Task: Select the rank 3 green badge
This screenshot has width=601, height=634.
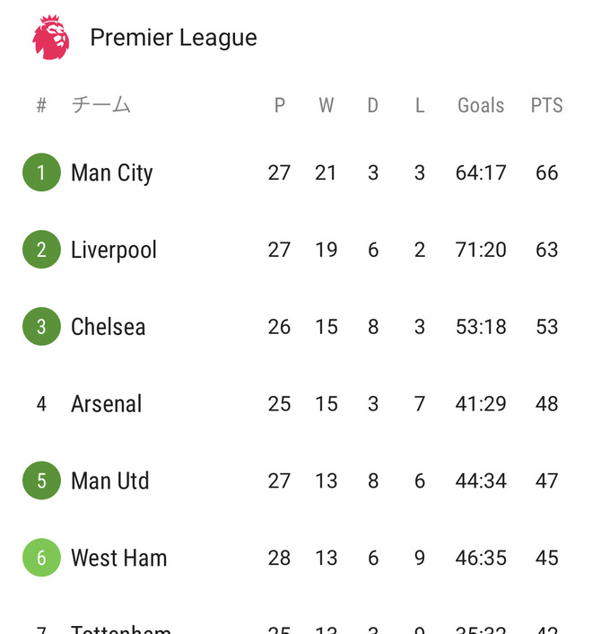Action: [x=41, y=326]
